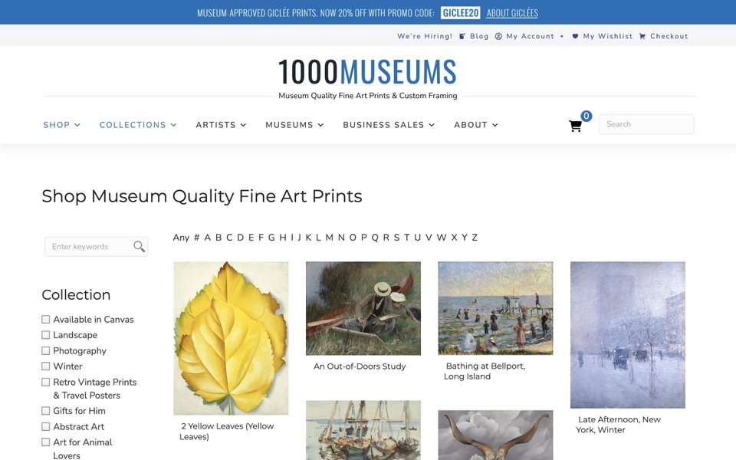Filter titles by letter Z
This screenshot has height=460, width=736.
(x=475, y=238)
